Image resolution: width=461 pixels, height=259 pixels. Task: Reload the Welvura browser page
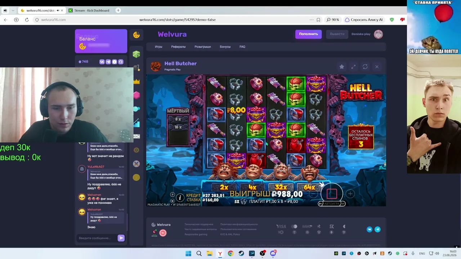[x=27, y=20]
